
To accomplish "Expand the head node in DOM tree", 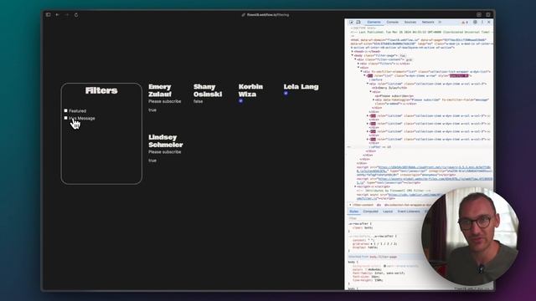I will [353, 52].
